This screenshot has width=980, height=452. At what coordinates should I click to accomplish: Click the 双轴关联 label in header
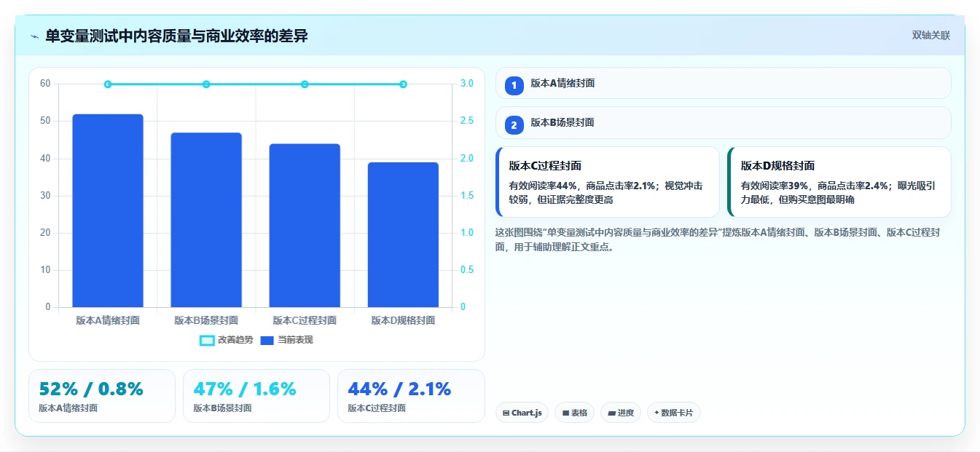point(930,35)
